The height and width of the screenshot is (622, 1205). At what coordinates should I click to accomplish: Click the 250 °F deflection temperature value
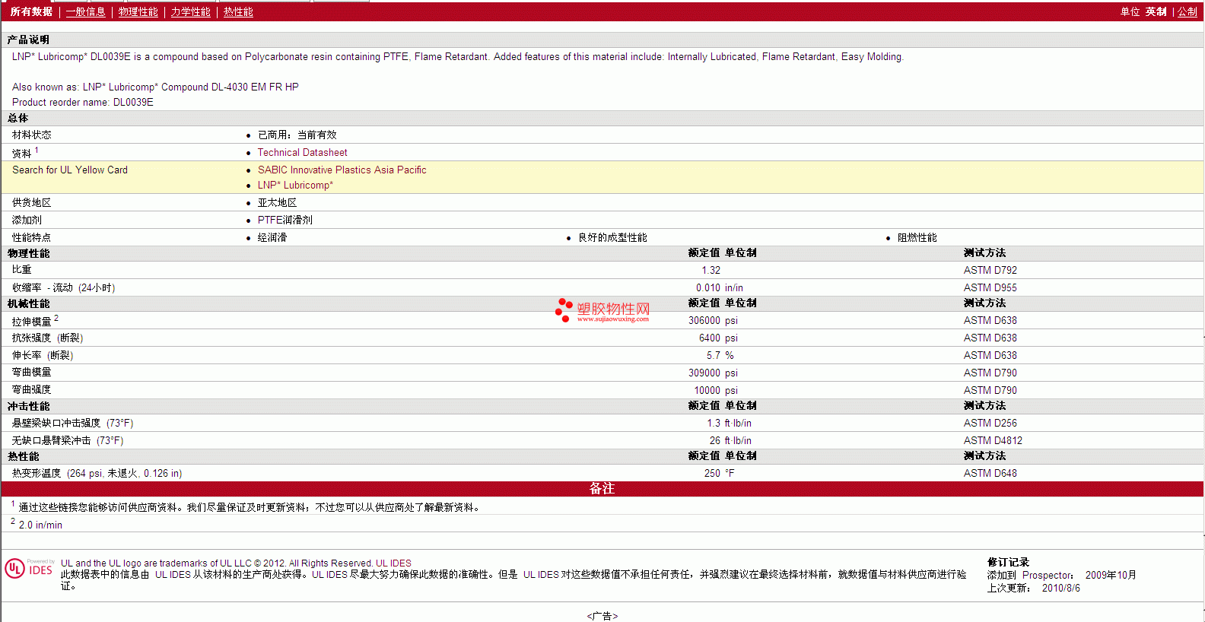(719, 473)
